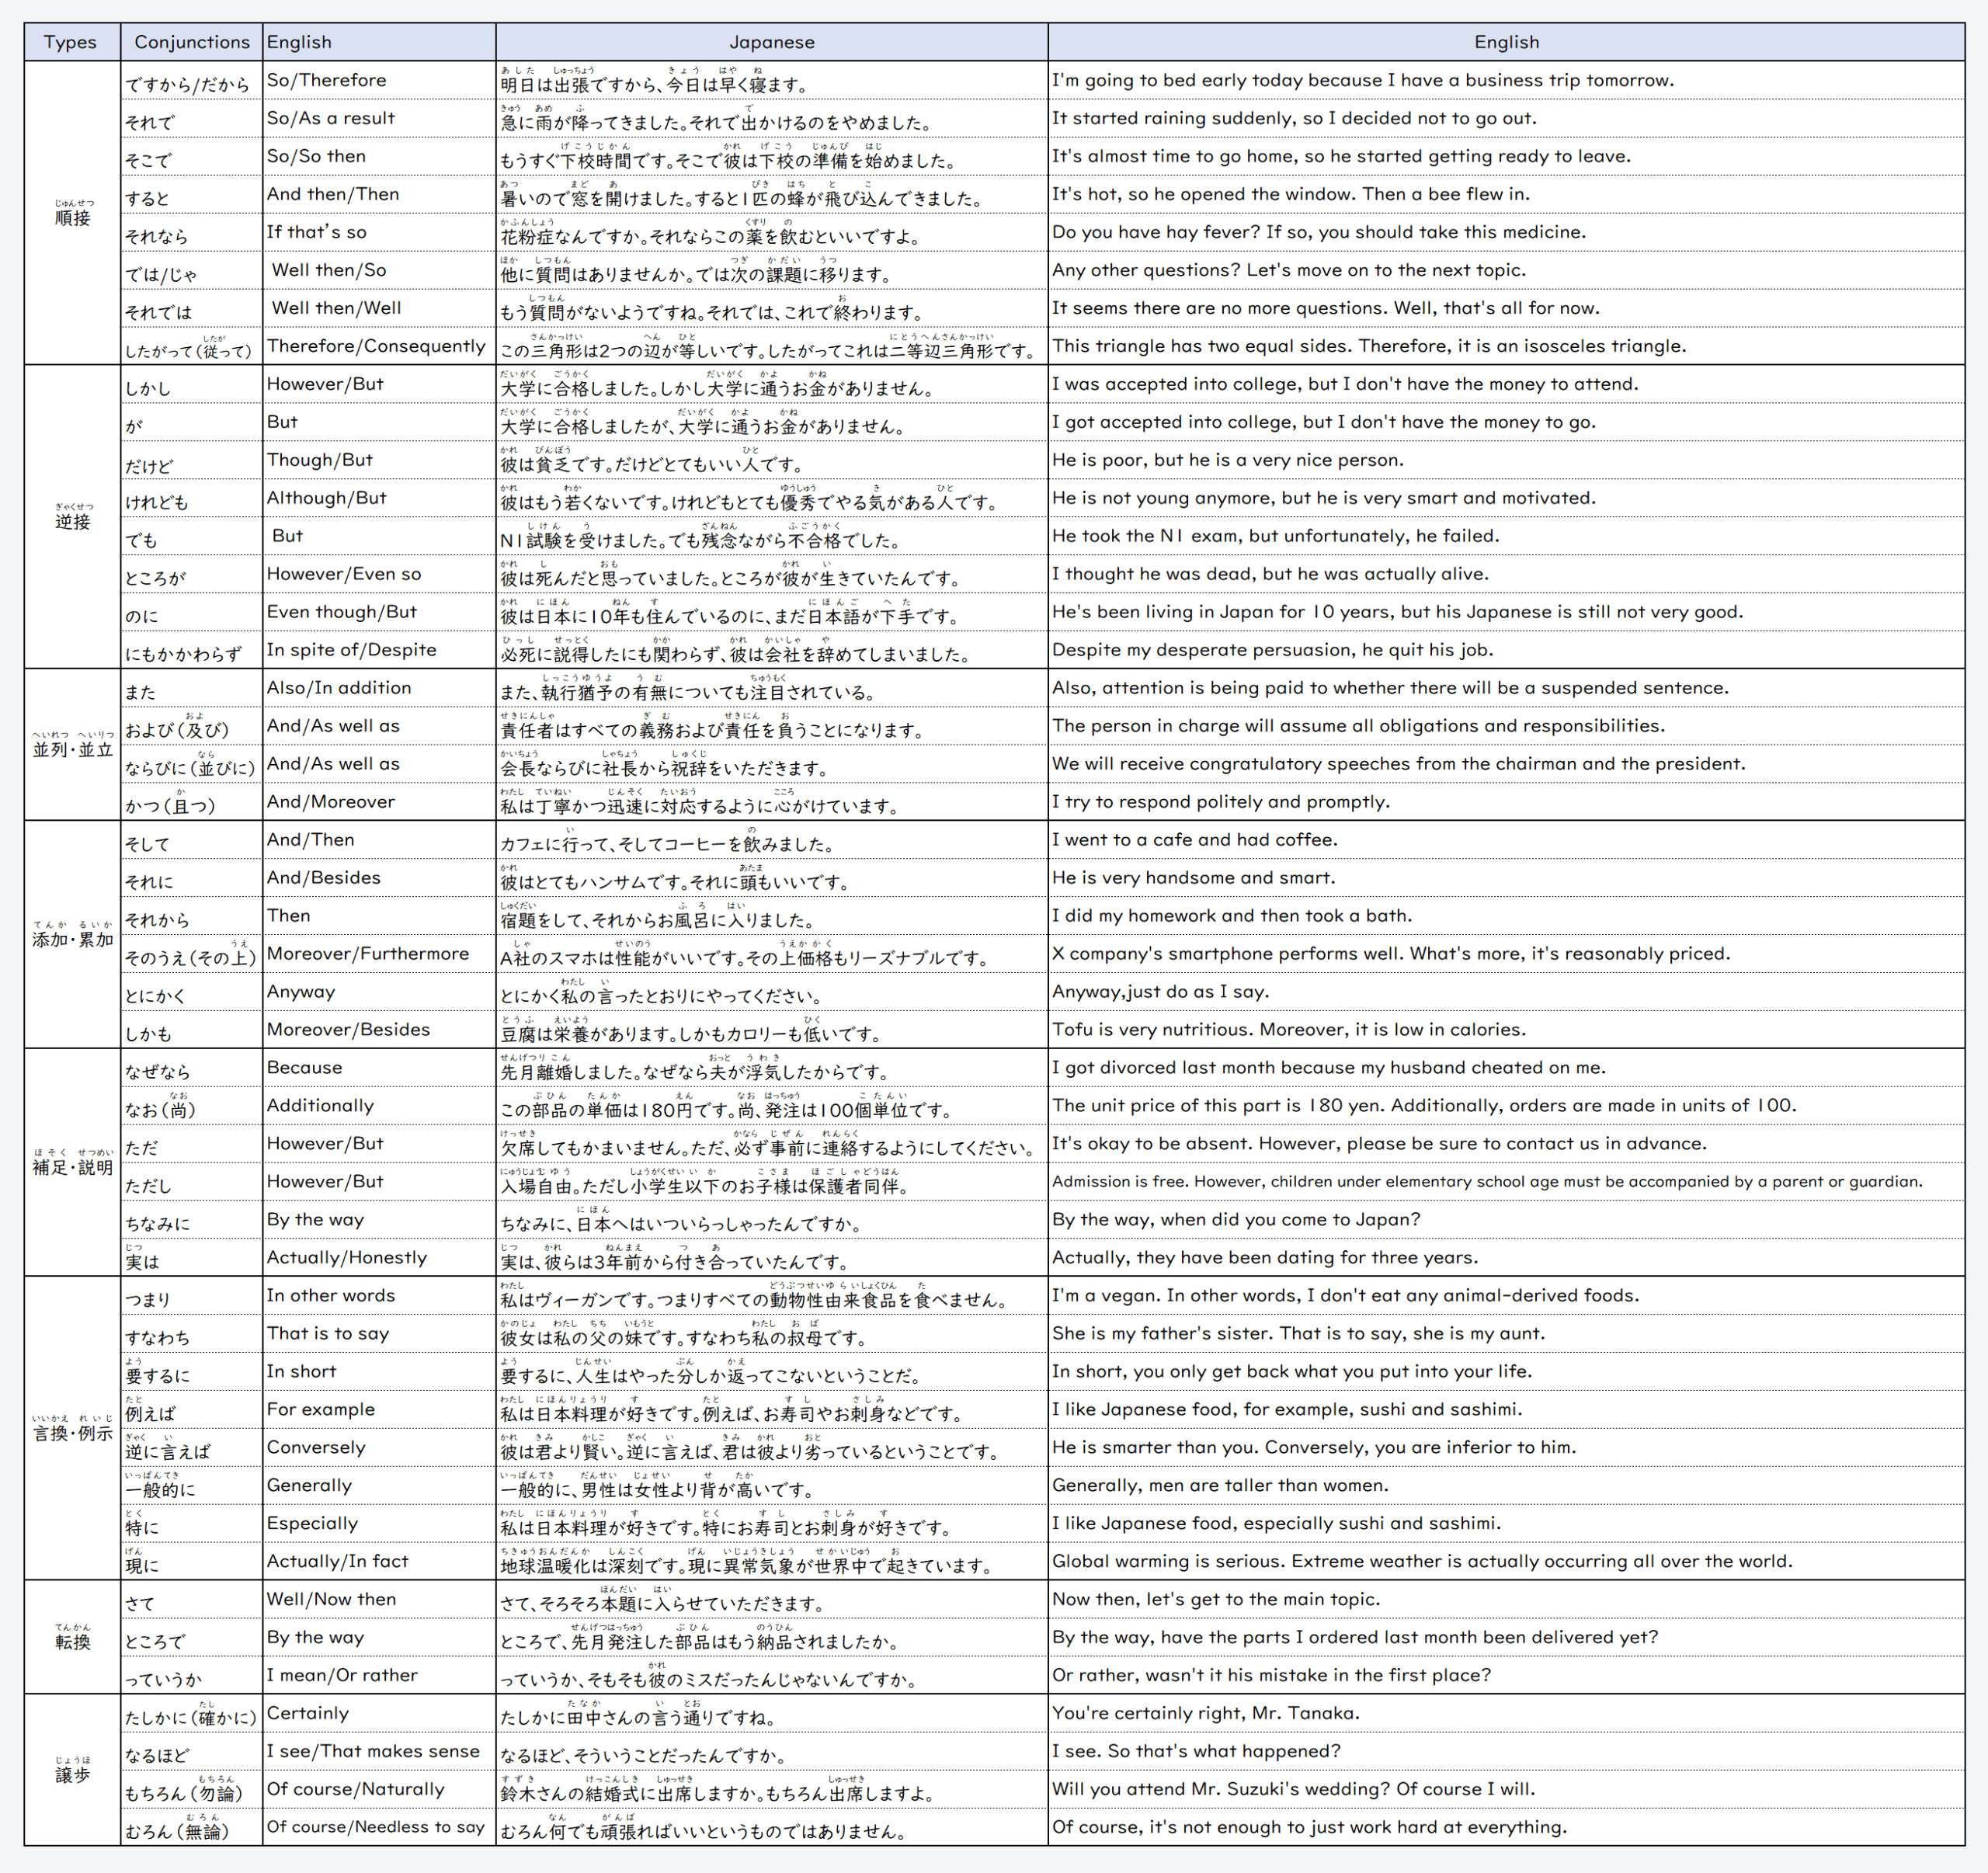The image size is (1988, 1873).
Task: Select the conjunction 'ちなみに'
Action: pyautogui.click(x=192, y=1220)
